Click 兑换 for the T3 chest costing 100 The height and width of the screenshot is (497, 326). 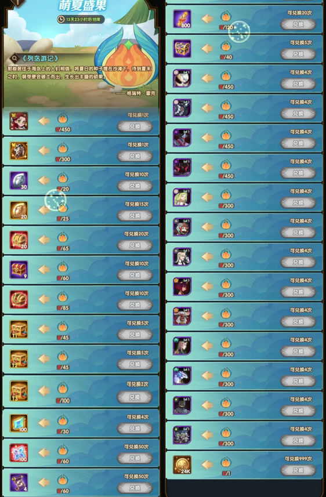(x=135, y=397)
